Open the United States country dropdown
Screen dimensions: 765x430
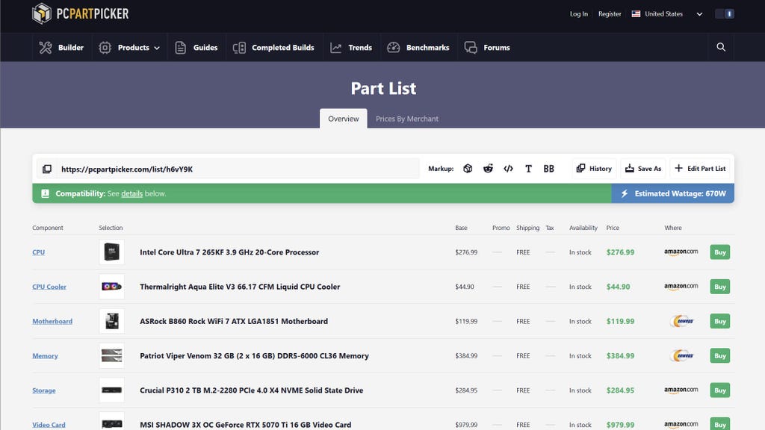click(667, 13)
